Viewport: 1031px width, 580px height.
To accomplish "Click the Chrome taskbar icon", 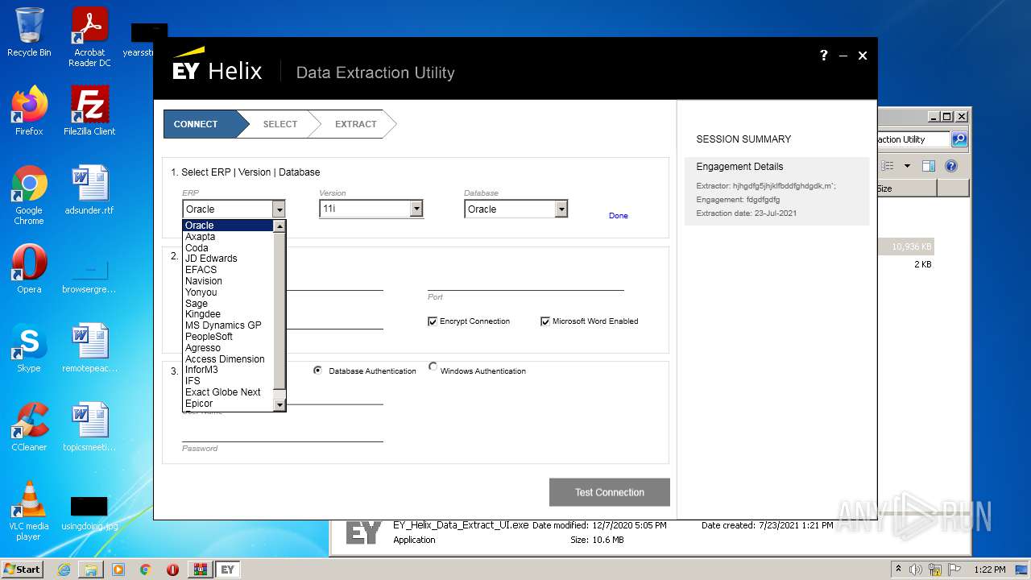I will click(x=146, y=570).
